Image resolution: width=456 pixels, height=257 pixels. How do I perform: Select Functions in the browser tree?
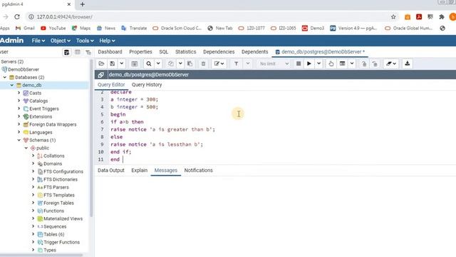pyautogui.click(x=53, y=211)
